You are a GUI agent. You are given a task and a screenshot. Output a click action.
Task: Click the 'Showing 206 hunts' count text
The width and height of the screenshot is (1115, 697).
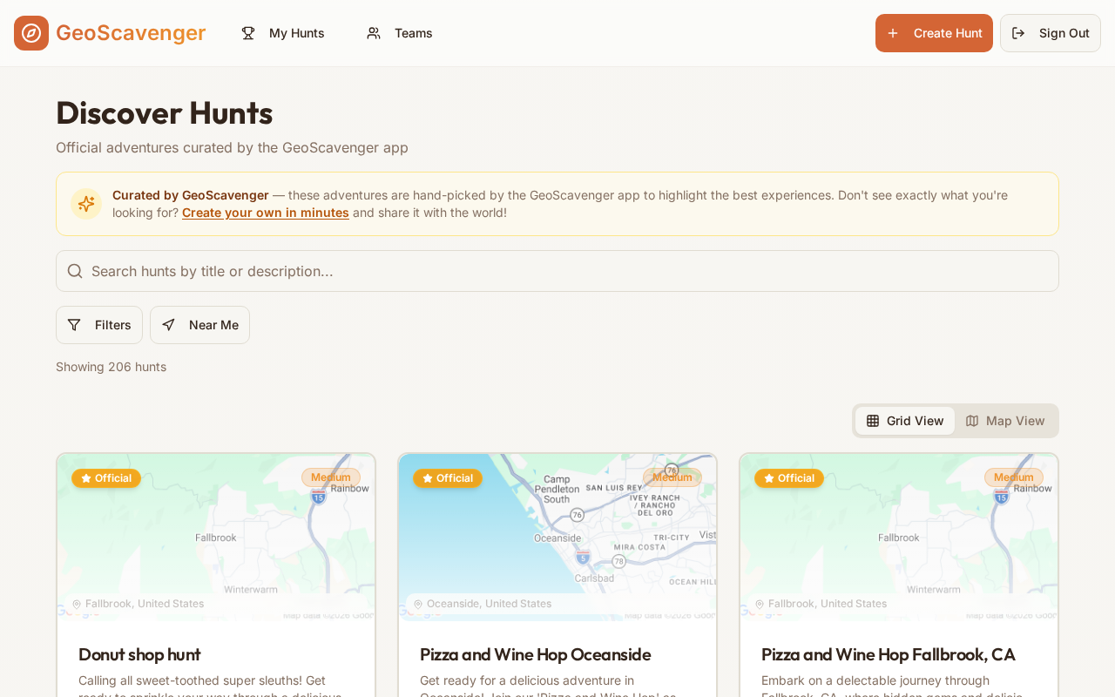tap(111, 367)
